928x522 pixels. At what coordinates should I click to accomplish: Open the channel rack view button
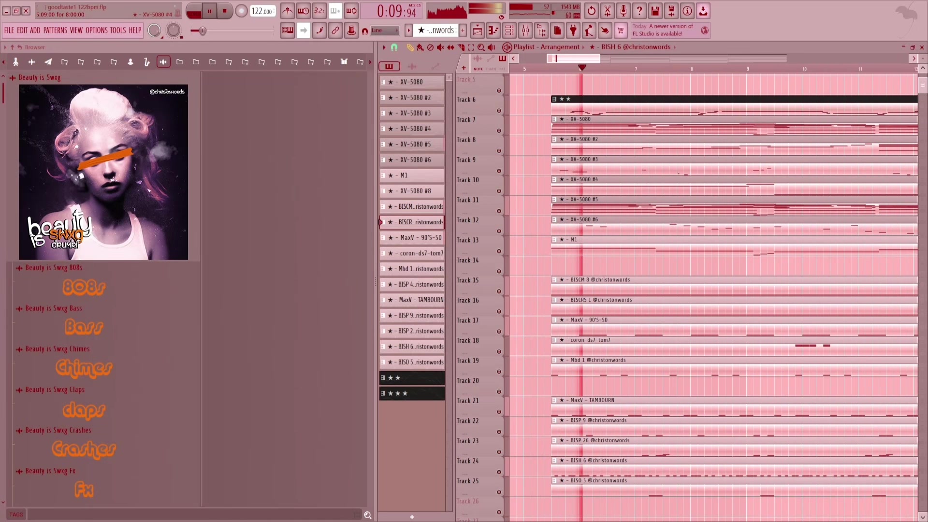coord(509,30)
